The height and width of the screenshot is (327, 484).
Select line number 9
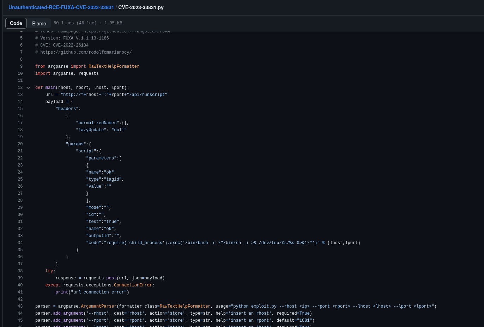coord(21,66)
